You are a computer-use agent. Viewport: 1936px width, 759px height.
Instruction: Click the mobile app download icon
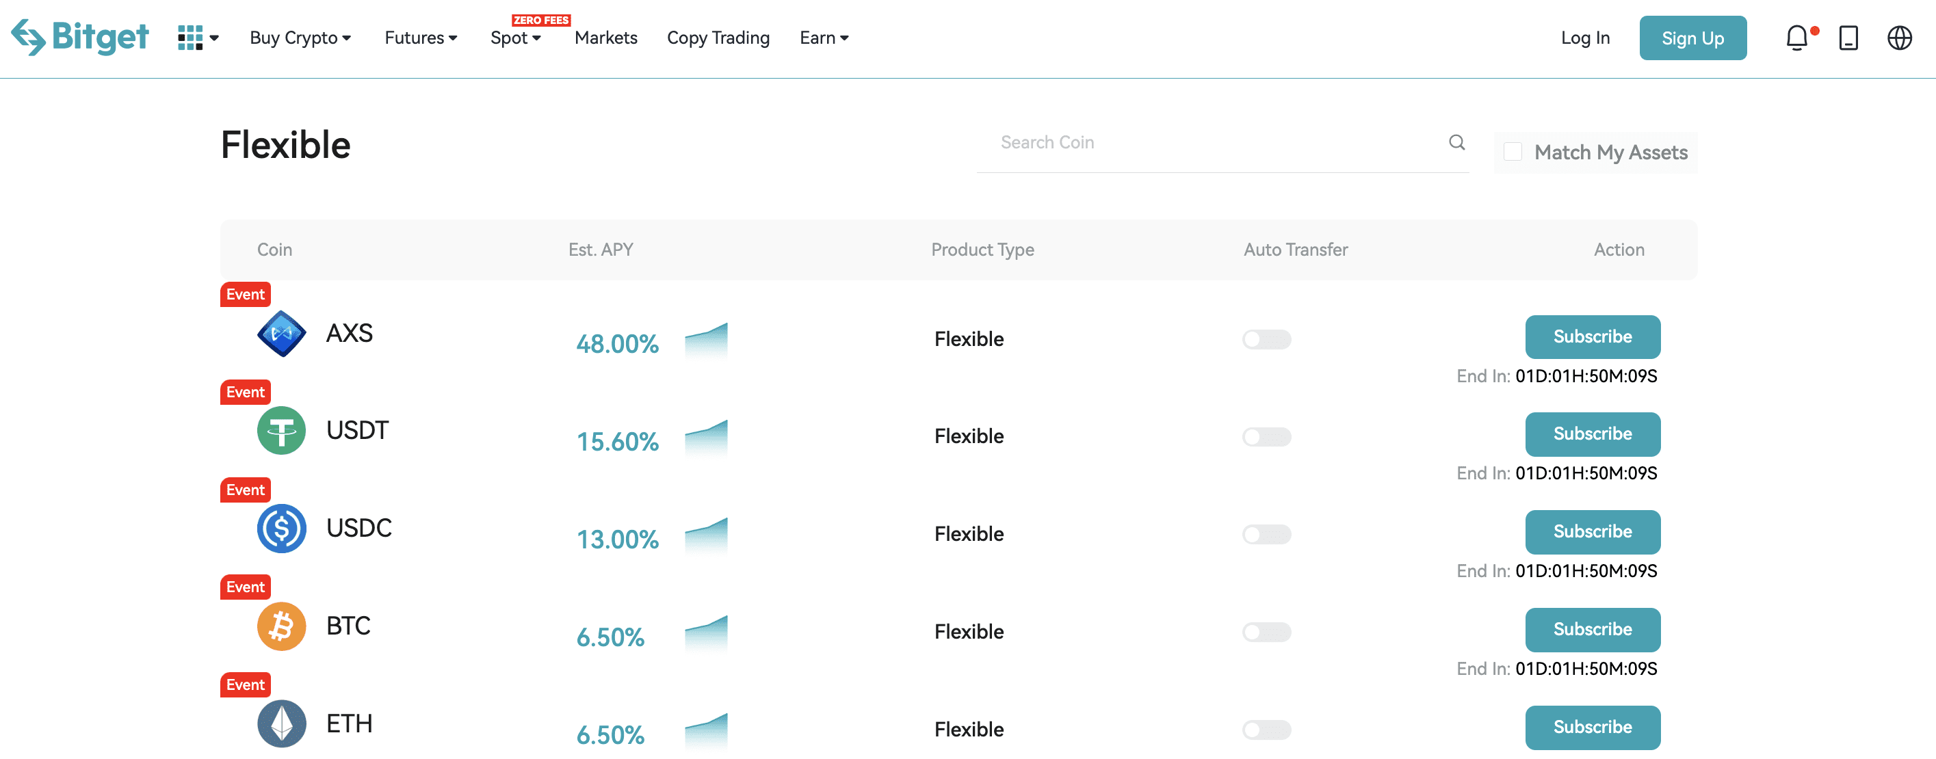pos(1848,38)
